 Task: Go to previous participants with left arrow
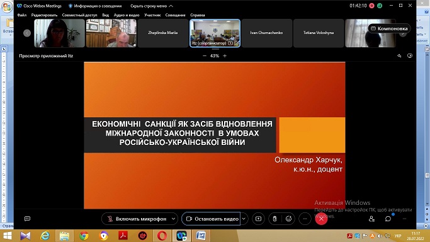point(27,33)
